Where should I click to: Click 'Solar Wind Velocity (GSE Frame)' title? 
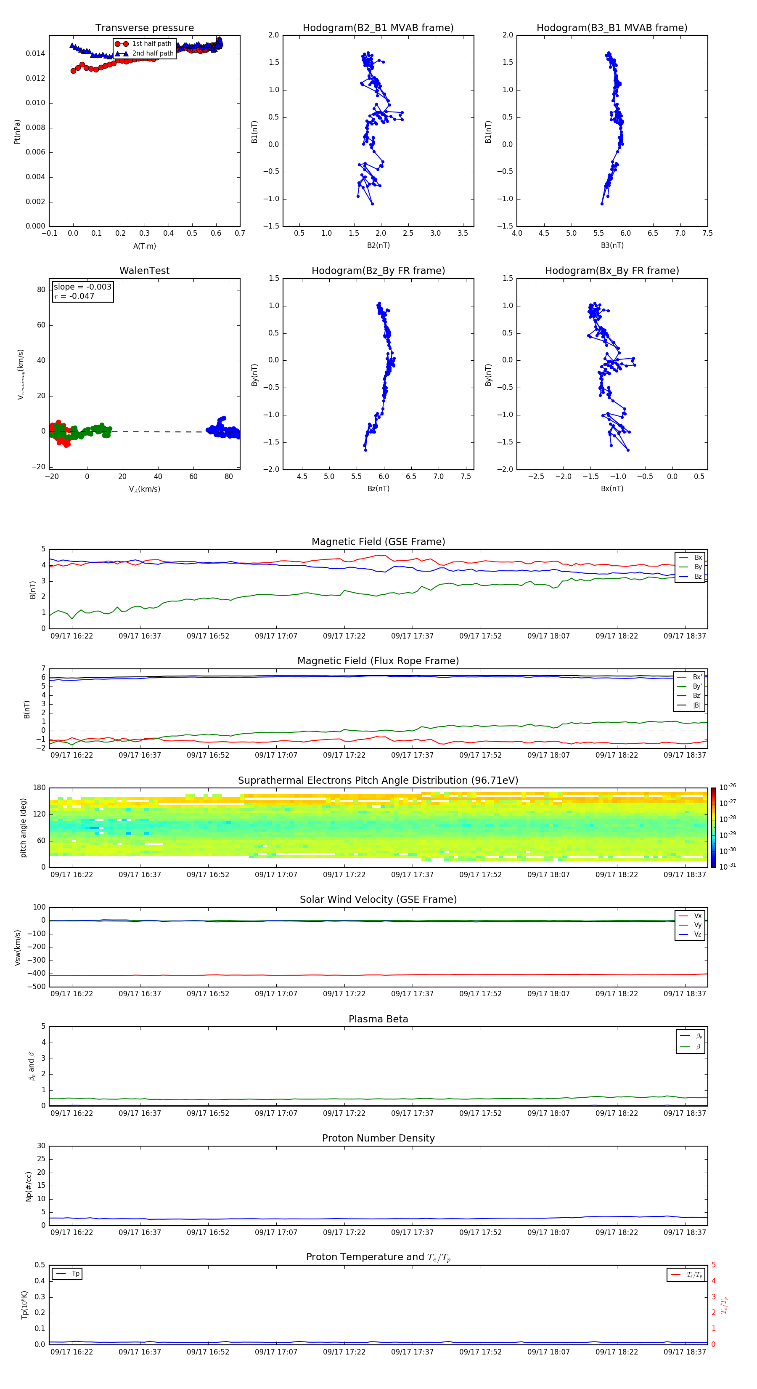tap(378, 900)
